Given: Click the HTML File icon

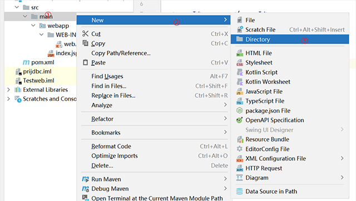Looking at the screenshot, I should pos(240,53).
